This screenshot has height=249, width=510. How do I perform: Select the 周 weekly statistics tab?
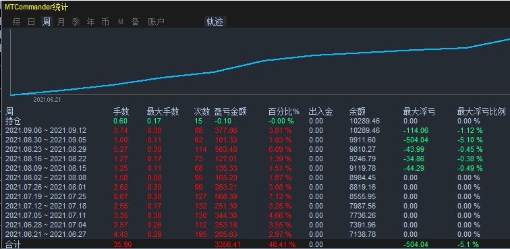coord(47,22)
